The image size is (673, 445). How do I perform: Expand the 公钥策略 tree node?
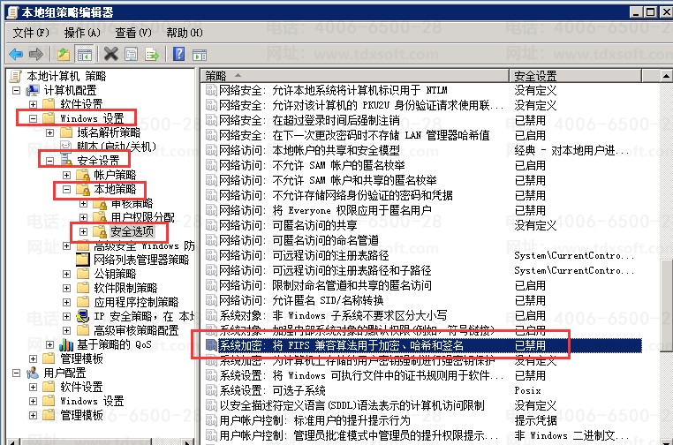click(66, 274)
